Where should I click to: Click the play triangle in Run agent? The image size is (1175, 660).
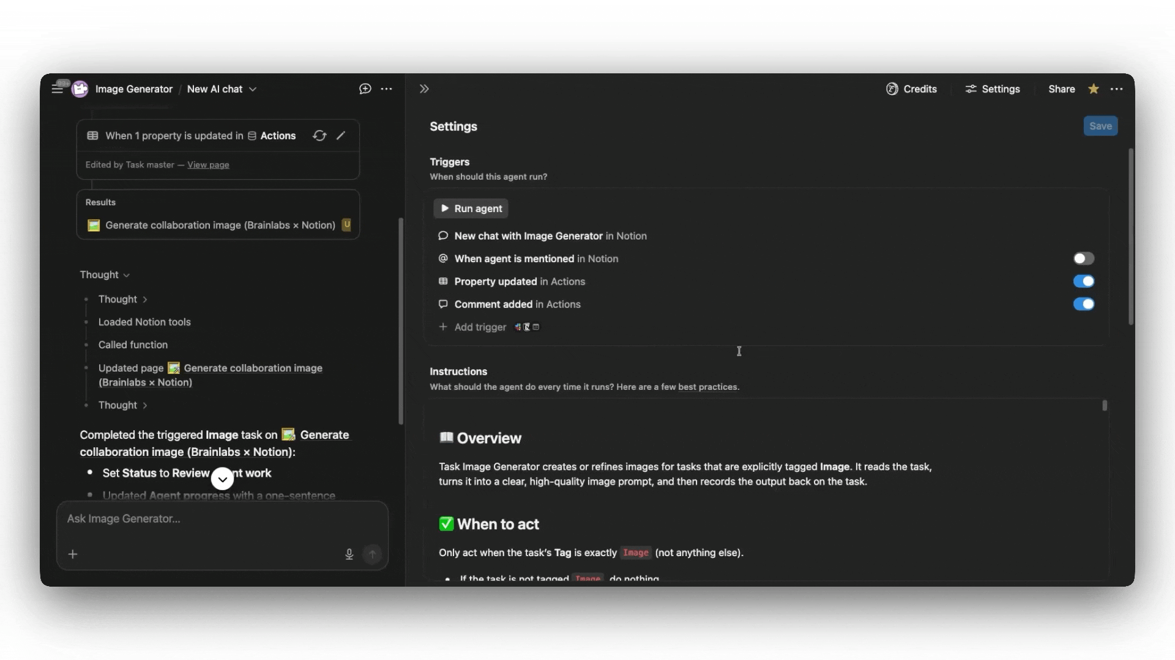pos(445,208)
